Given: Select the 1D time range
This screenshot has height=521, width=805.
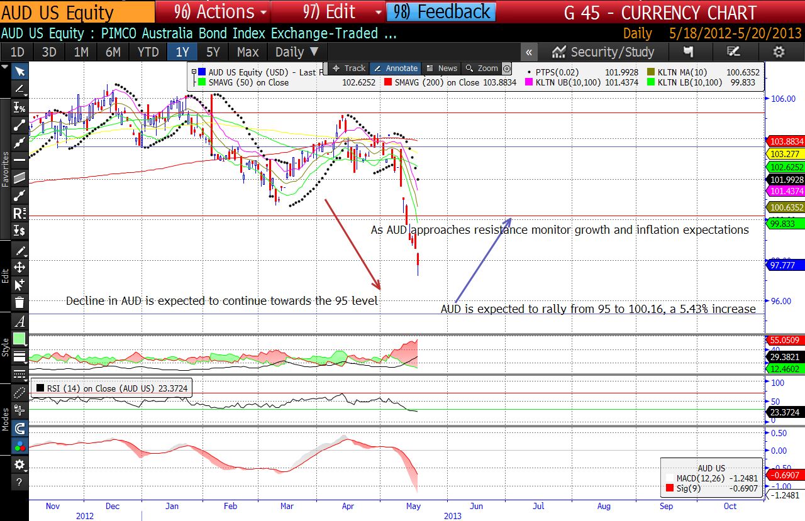Looking at the screenshot, I should pos(18,52).
